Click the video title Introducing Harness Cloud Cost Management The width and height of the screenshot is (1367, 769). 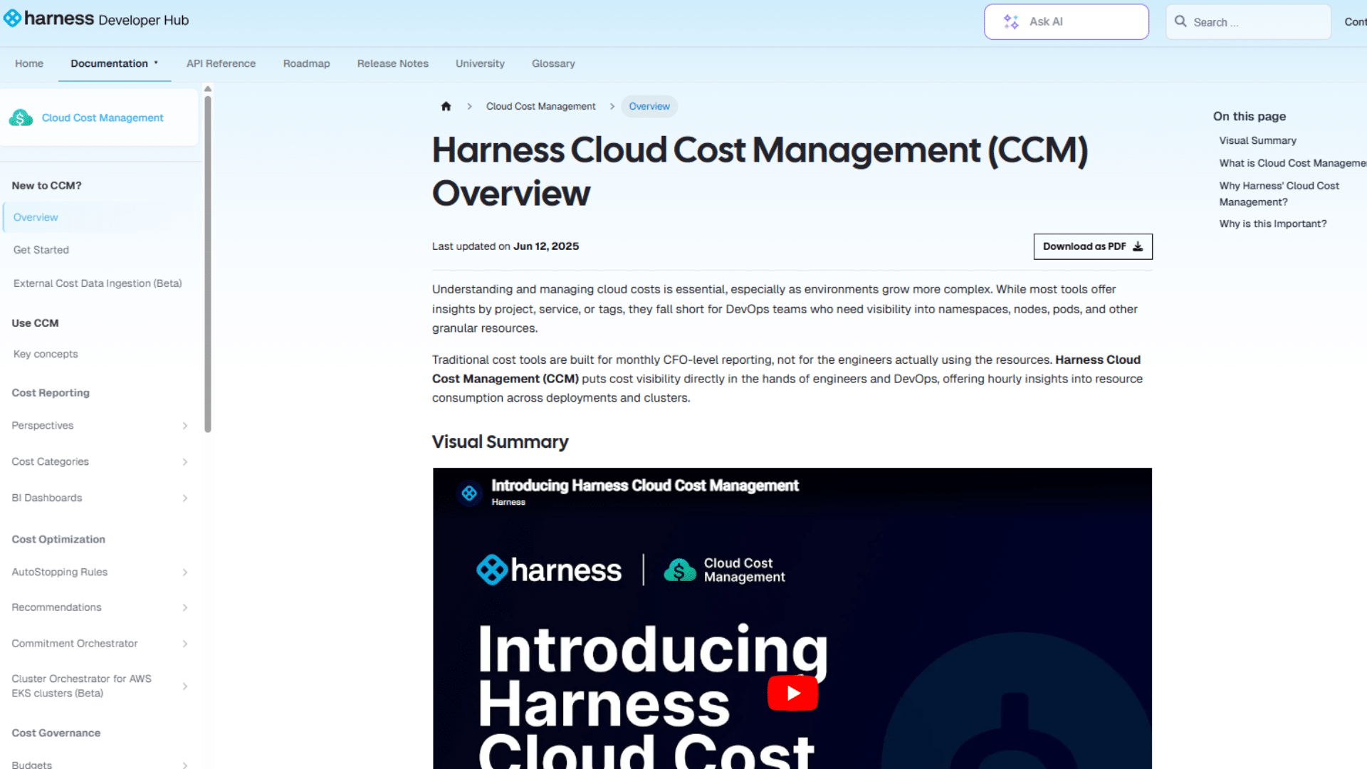click(645, 486)
